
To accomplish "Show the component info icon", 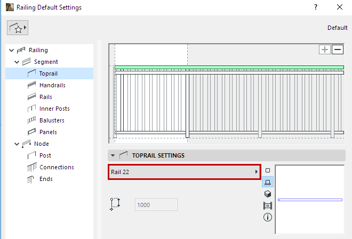I will pos(268,217).
